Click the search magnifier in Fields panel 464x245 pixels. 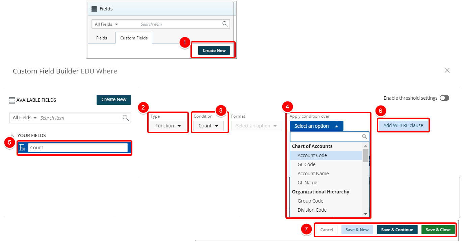225,24
